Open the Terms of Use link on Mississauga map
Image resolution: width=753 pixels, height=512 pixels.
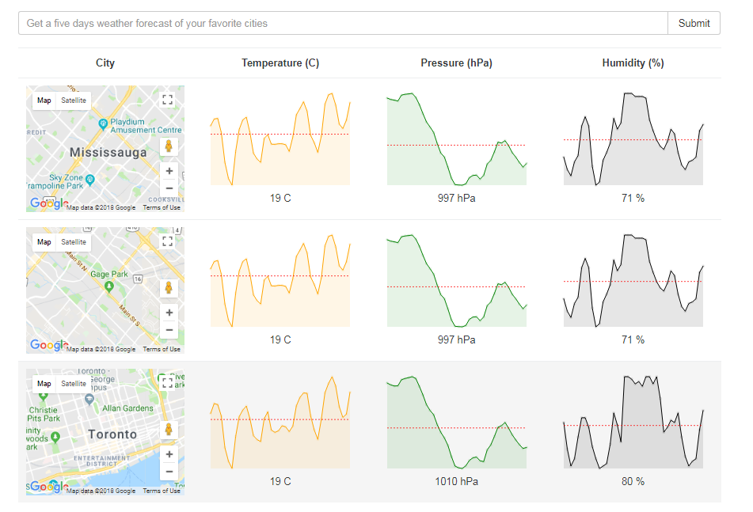[x=161, y=207]
